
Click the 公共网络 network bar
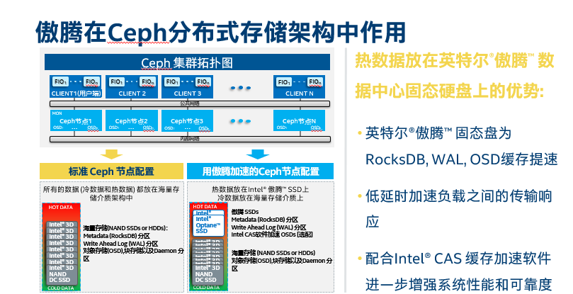(x=190, y=104)
